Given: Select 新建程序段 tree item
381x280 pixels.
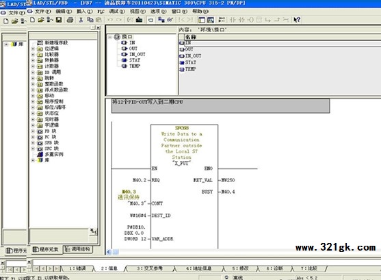Looking at the screenshot, I should [x=53, y=43].
